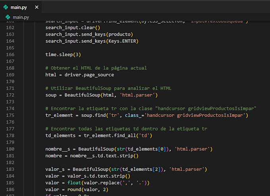Select the main.py editor tab
Screen dimensions: 270x196
[21, 7]
